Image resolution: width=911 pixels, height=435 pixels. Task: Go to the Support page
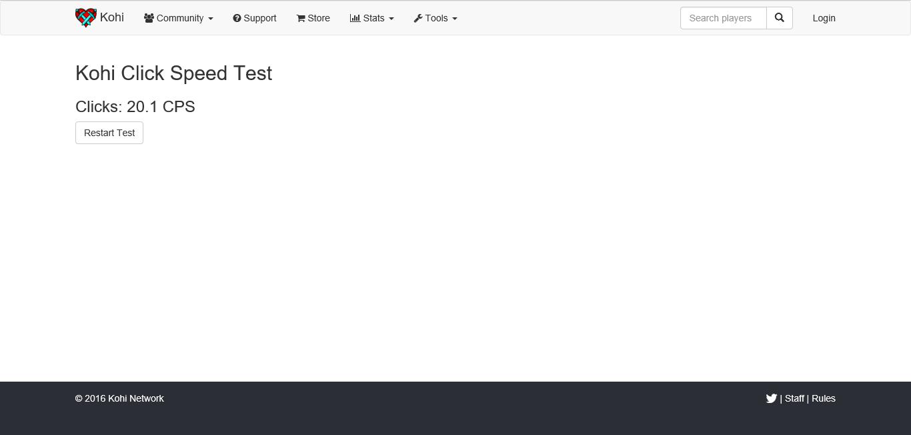point(255,18)
